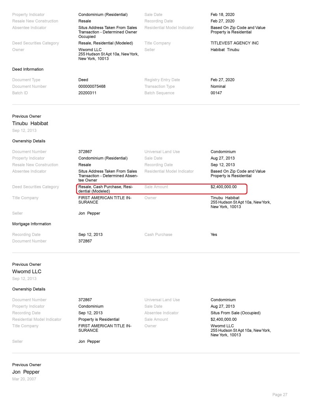Select document number 000000075468

pyautogui.click(x=92, y=86)
